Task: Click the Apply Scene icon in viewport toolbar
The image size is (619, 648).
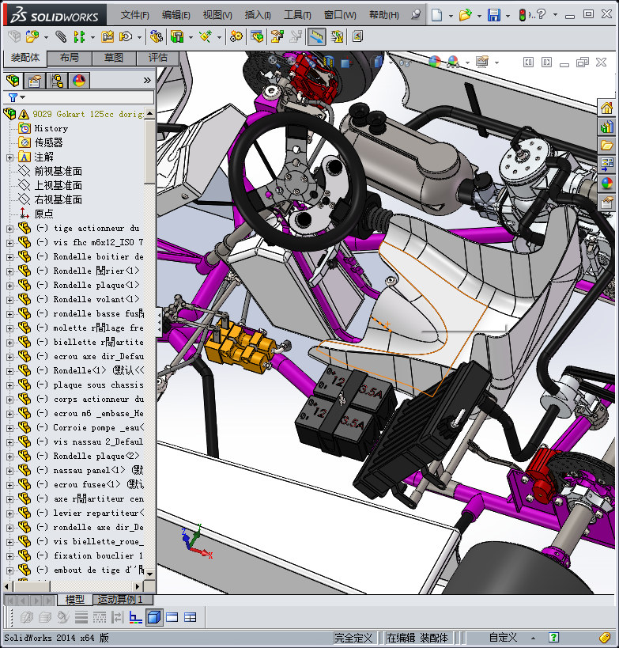Action: pyautogui.click(x=453, y=62)
